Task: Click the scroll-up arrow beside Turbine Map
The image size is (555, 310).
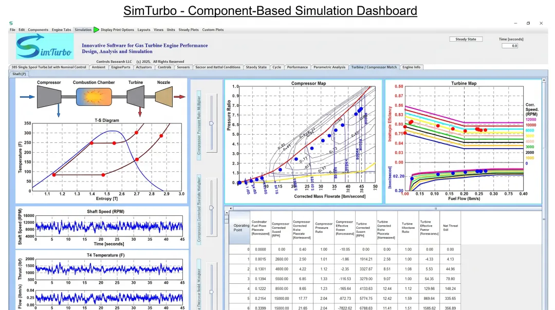Action: coord(544,80)
